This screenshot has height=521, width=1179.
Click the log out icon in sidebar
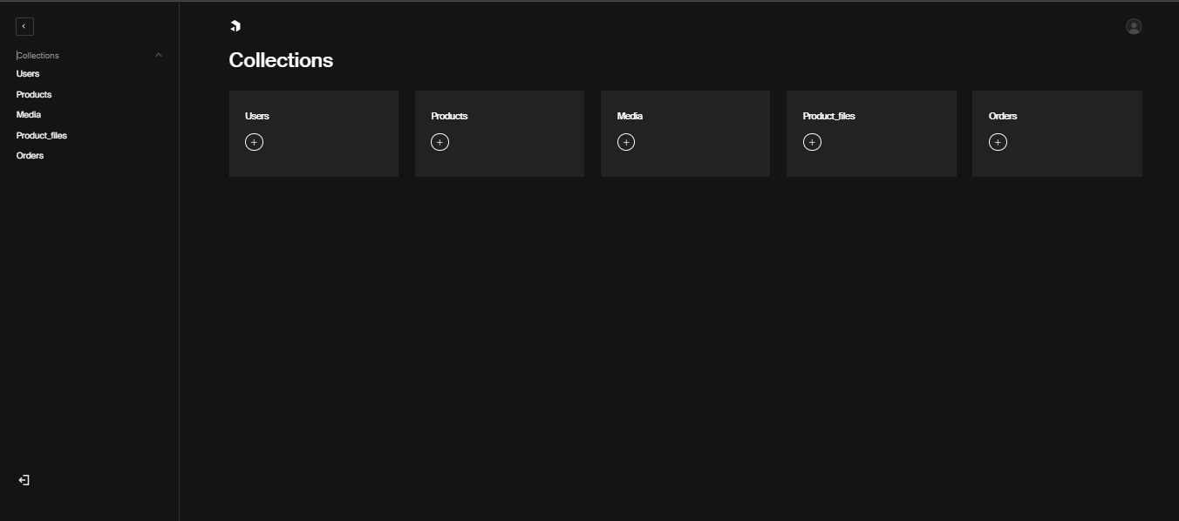click(24, 480)
